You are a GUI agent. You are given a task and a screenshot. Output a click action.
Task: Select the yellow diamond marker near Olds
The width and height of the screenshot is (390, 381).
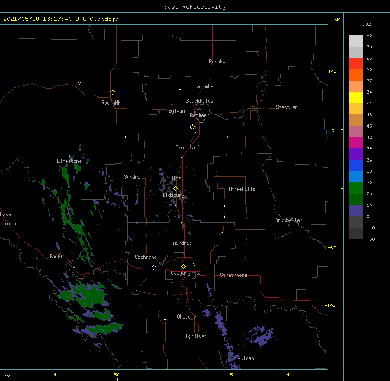(176, 189)
